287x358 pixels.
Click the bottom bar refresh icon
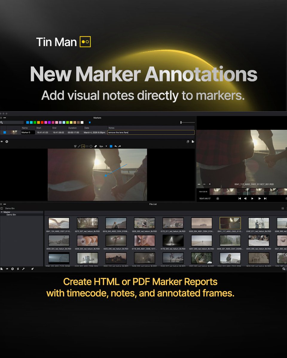(18, 269)
